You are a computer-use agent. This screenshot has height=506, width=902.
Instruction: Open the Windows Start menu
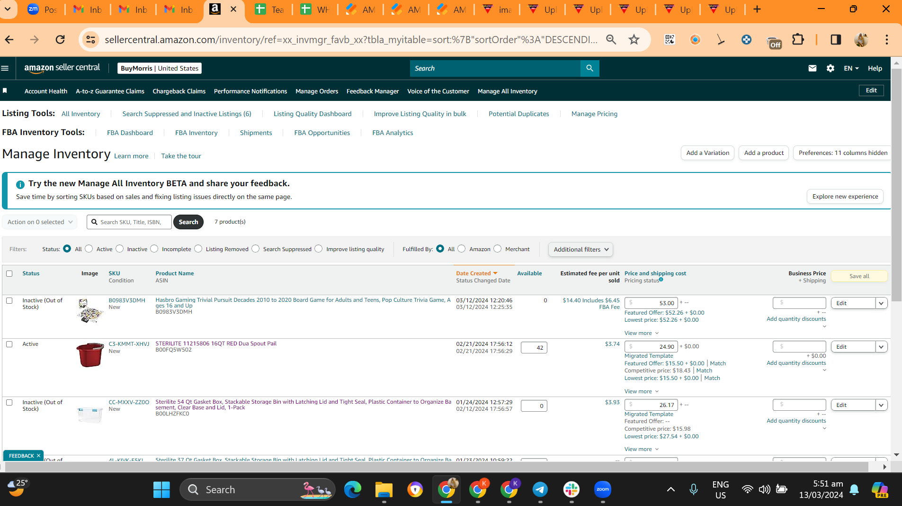(x=161, y=489)
